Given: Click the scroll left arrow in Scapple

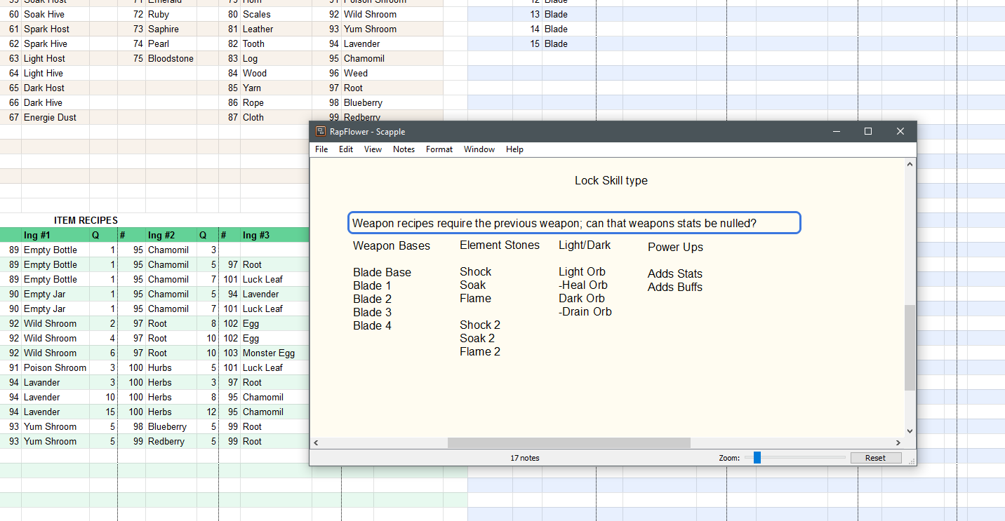Looking at the screenshot, I should 316,442.
